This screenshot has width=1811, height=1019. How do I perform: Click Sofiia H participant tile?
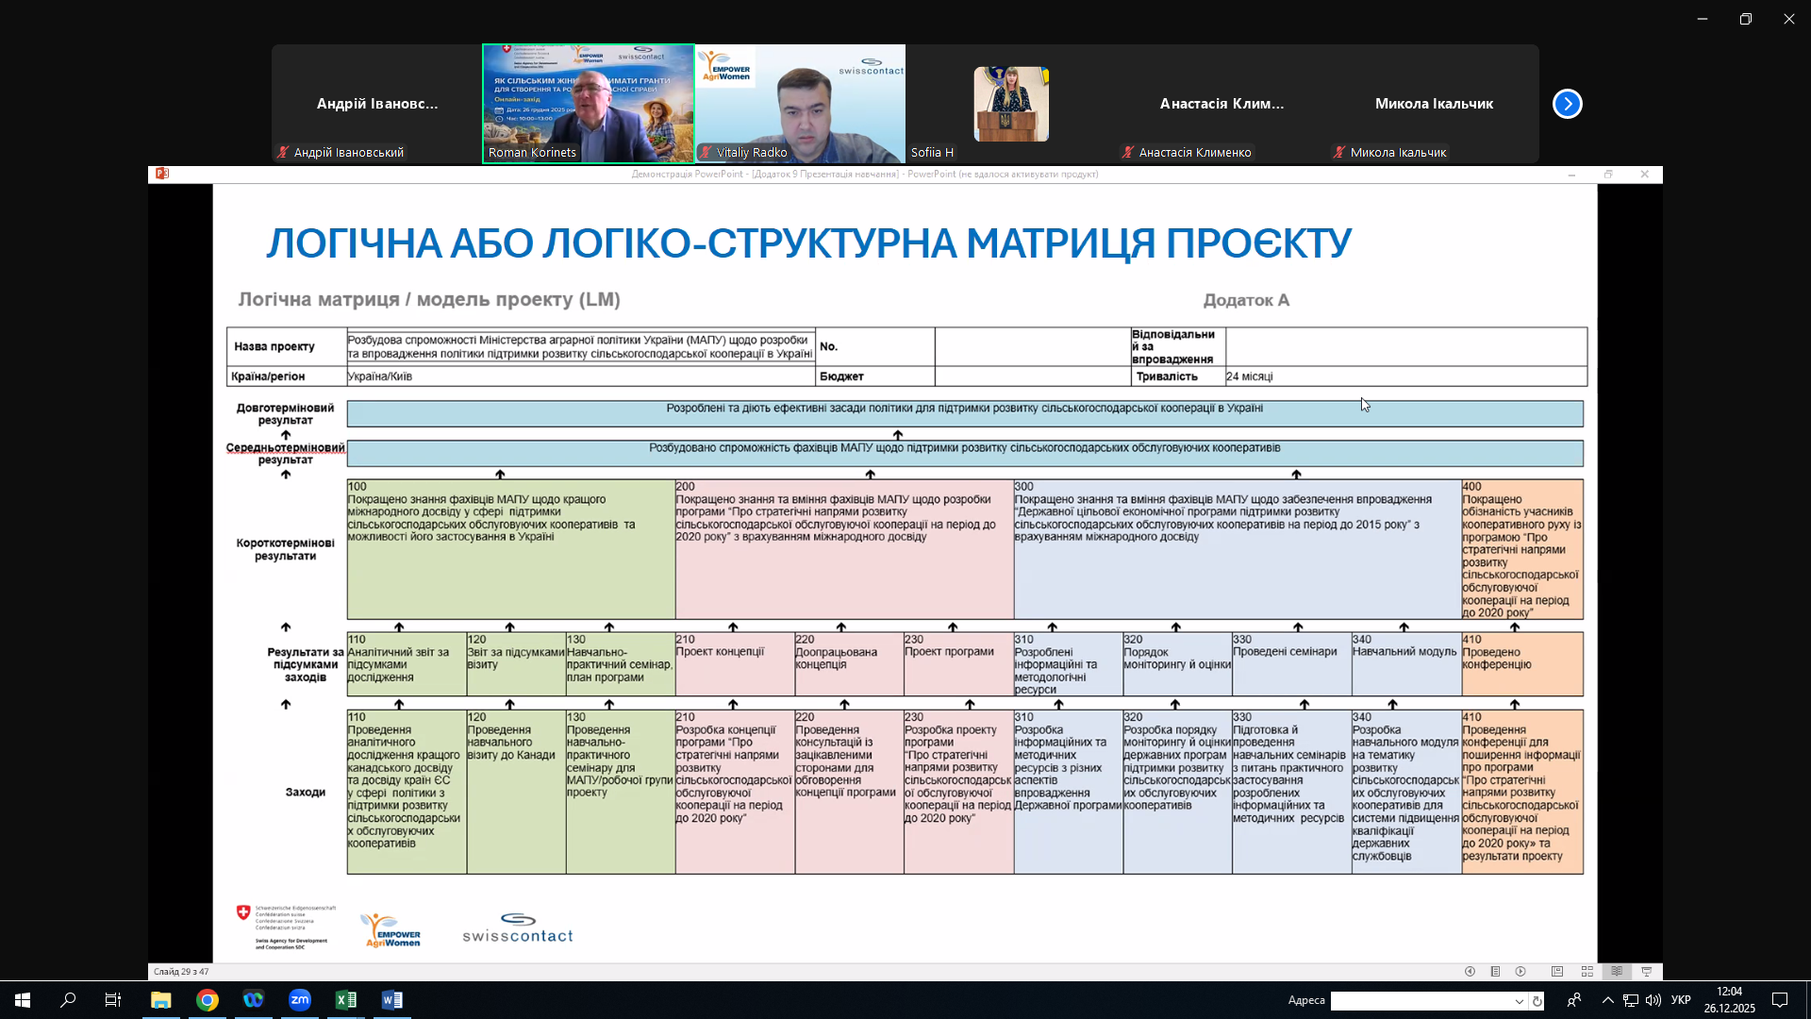[x=1011, y=104]
